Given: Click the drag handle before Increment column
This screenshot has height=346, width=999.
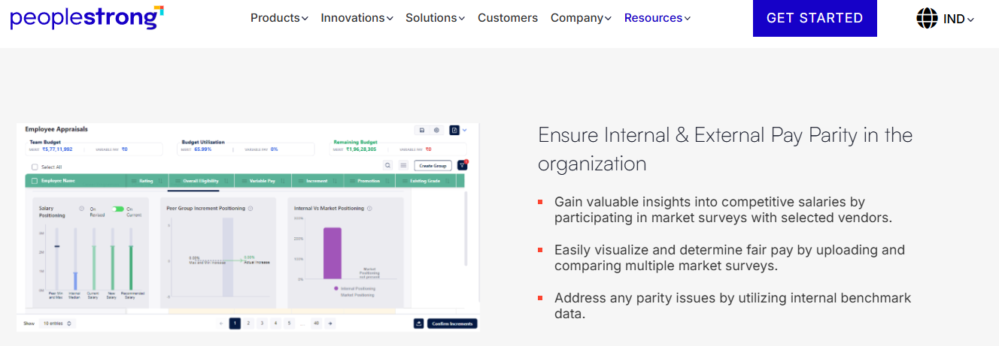Looking at the screenshot, I should tap(301, 181).
